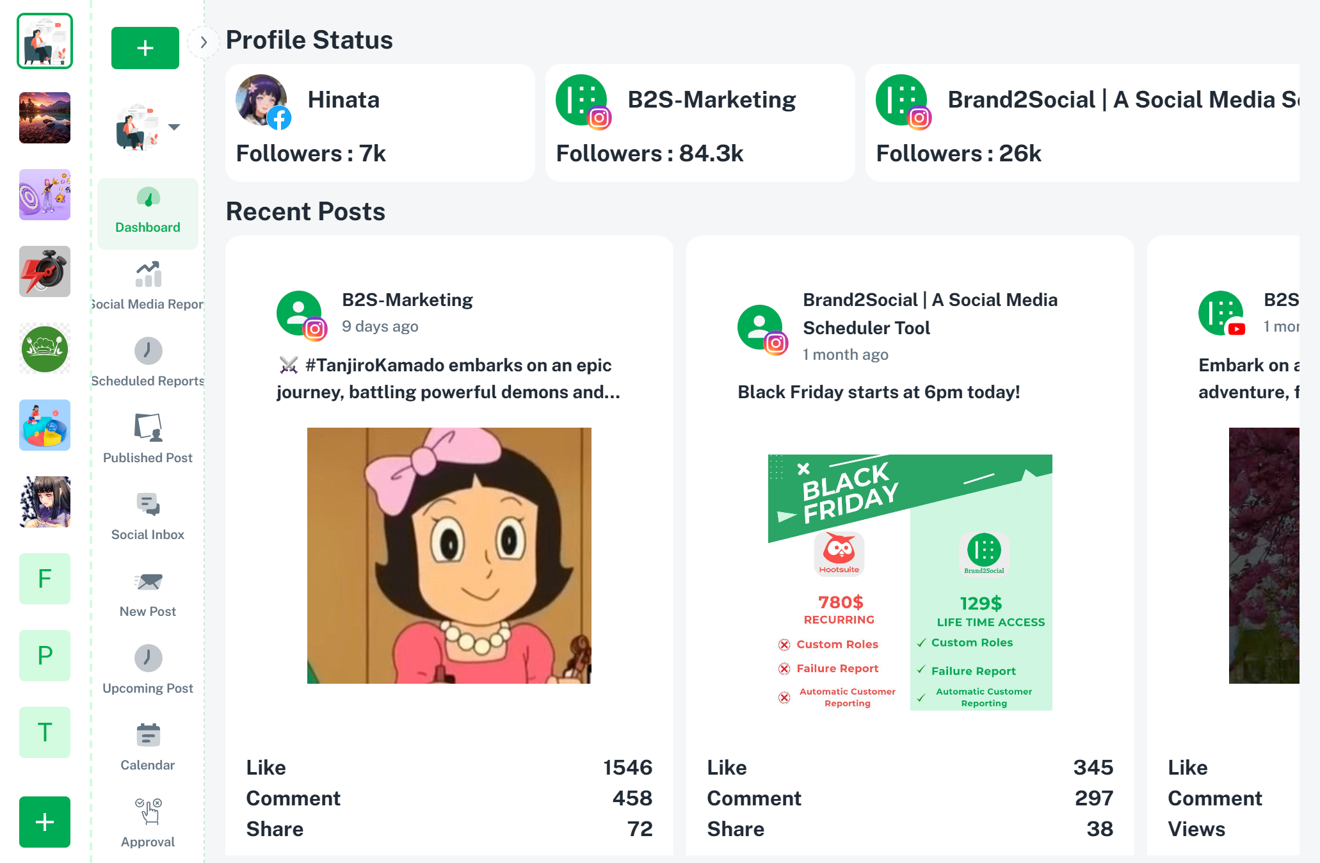The image size is (1320, 863).
Task: Select the P workspace tile
Action: 45,656
